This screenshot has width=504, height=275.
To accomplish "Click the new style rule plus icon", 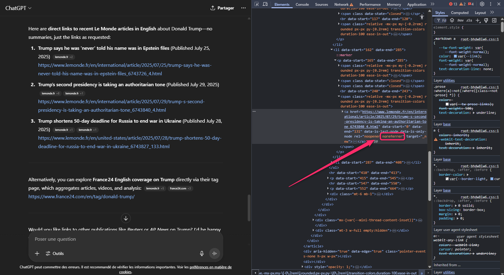I will coord(478,20).
